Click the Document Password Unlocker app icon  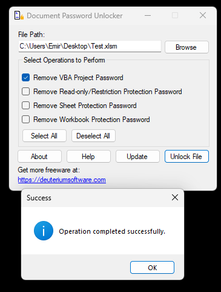(x=19, y=15)
